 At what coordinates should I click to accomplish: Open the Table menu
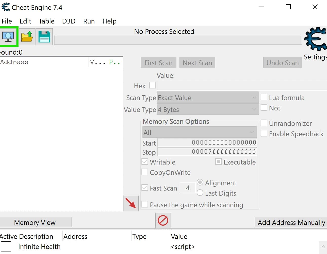(47, 21)
